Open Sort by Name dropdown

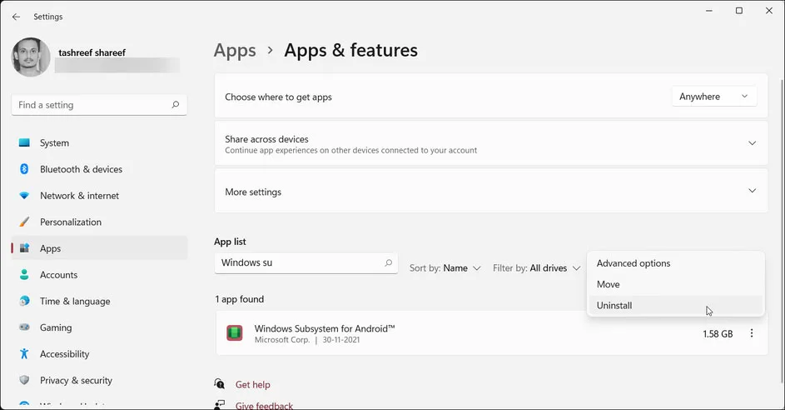(x=445, y=268)
